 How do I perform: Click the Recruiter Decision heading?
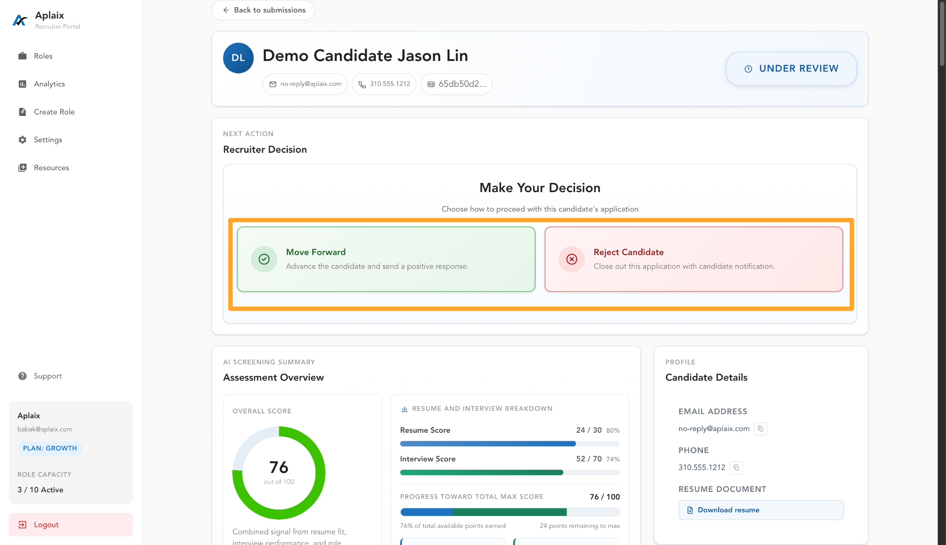(x=265, y=150)
